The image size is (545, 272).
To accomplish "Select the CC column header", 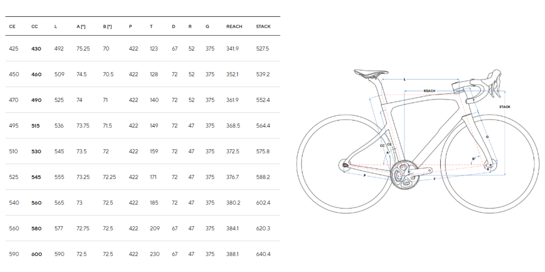I will point(35,26).
